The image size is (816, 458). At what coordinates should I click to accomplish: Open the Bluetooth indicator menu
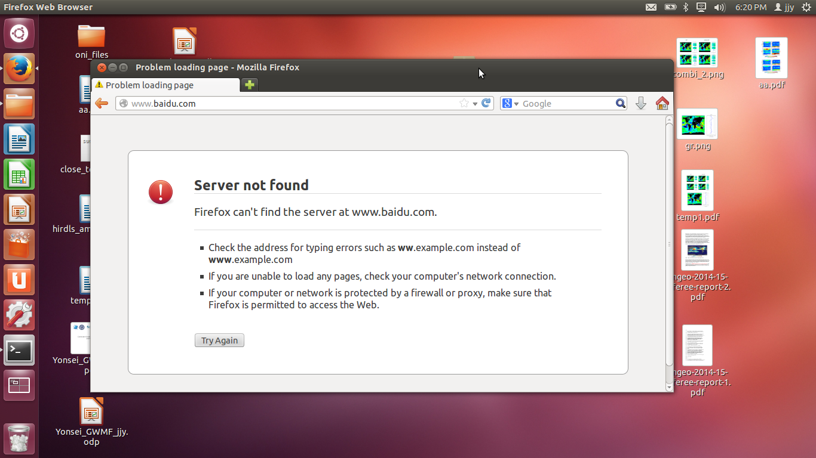coord(686,7)
